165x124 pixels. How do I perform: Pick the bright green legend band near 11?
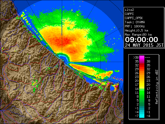[142, 92]
